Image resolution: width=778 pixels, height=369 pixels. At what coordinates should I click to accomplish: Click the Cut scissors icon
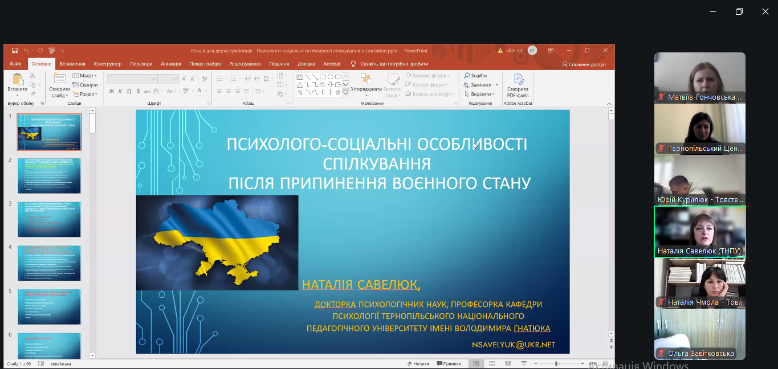click(32, 76)
